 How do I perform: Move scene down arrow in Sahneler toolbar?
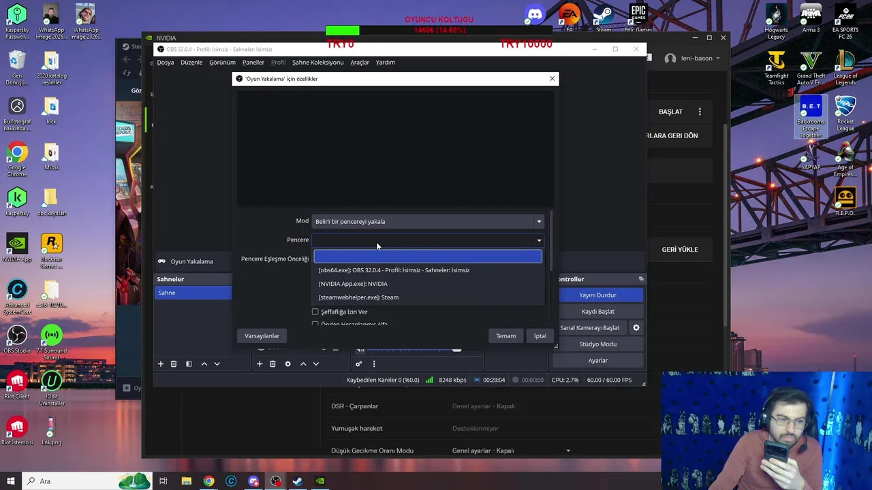point(217,364)
